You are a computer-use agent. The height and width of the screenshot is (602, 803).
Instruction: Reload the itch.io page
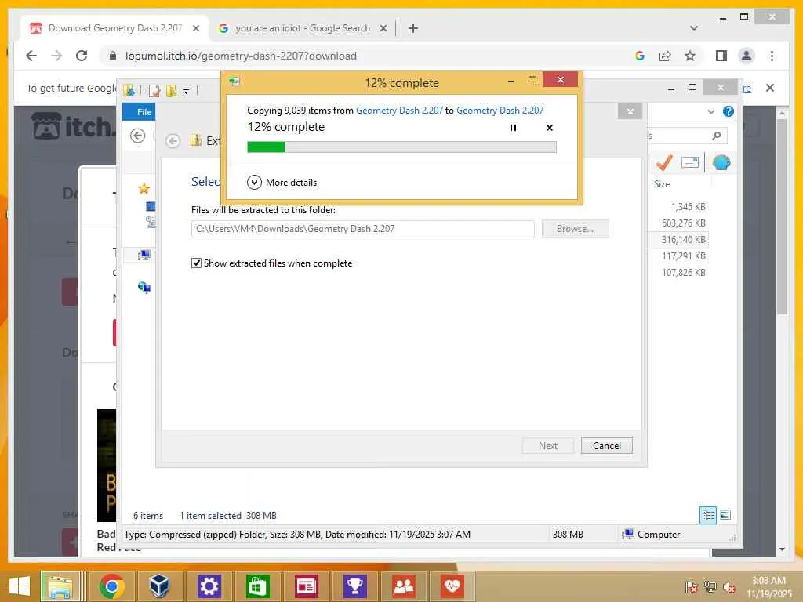[82, 56]
